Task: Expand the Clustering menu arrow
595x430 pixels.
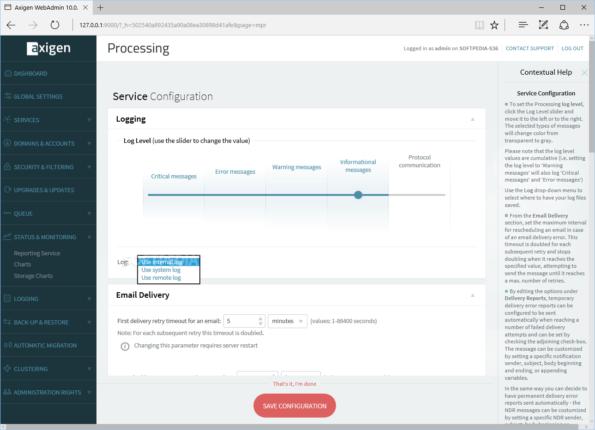Action: 89,369
